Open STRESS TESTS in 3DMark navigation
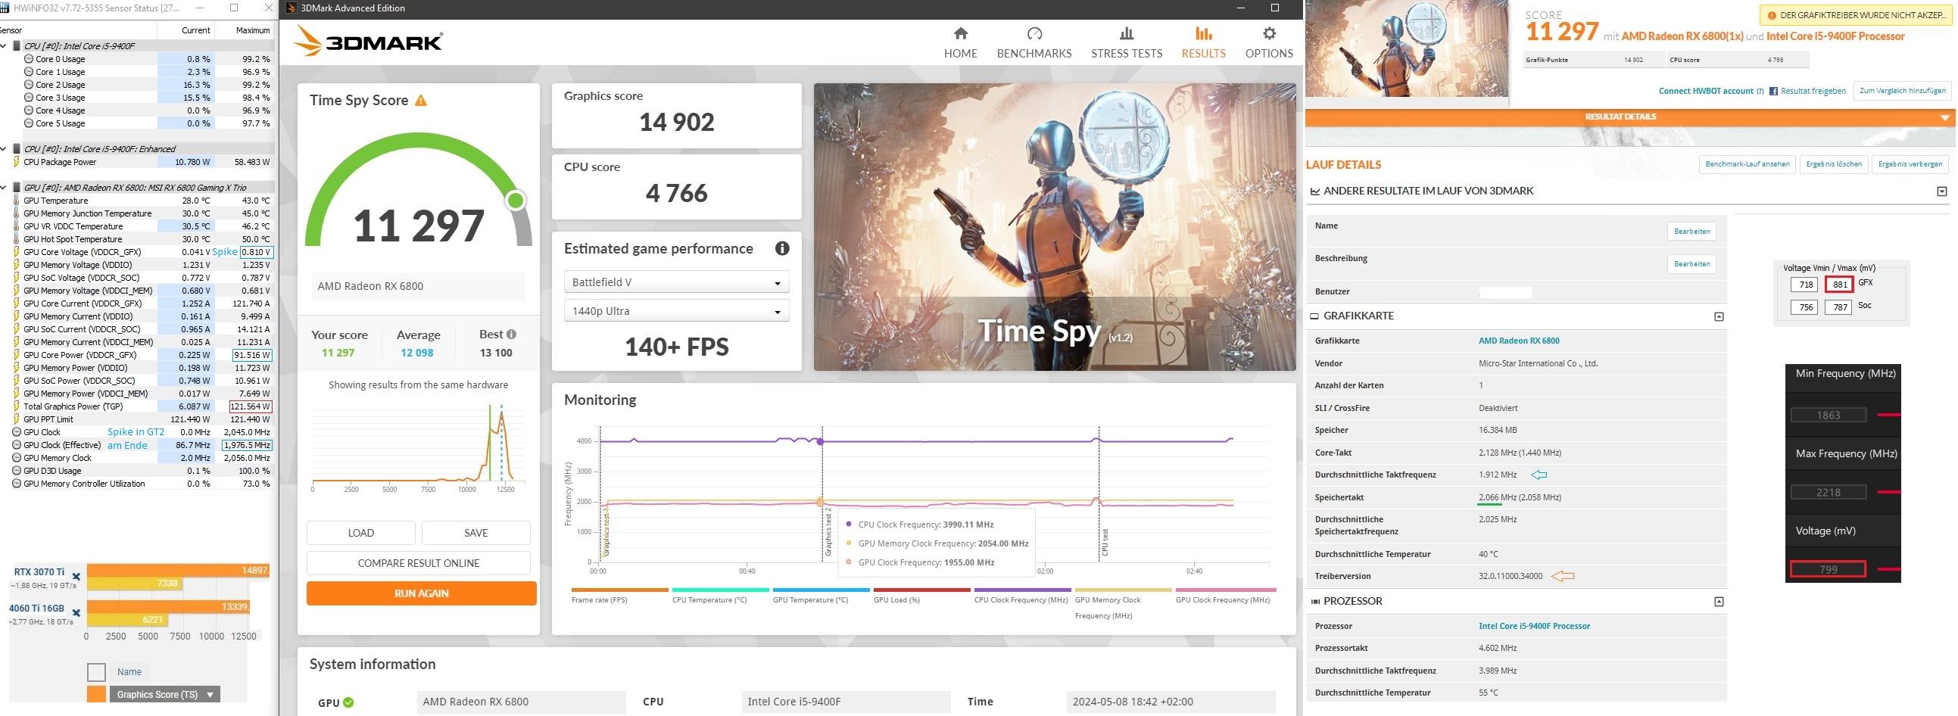The height and width of the screenshot is (716, 1958). coord(1127,42)
